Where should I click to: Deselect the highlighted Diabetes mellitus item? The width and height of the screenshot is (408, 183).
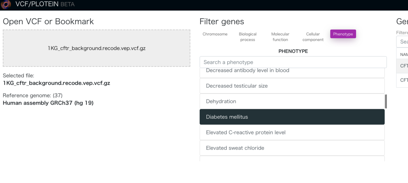292,117
